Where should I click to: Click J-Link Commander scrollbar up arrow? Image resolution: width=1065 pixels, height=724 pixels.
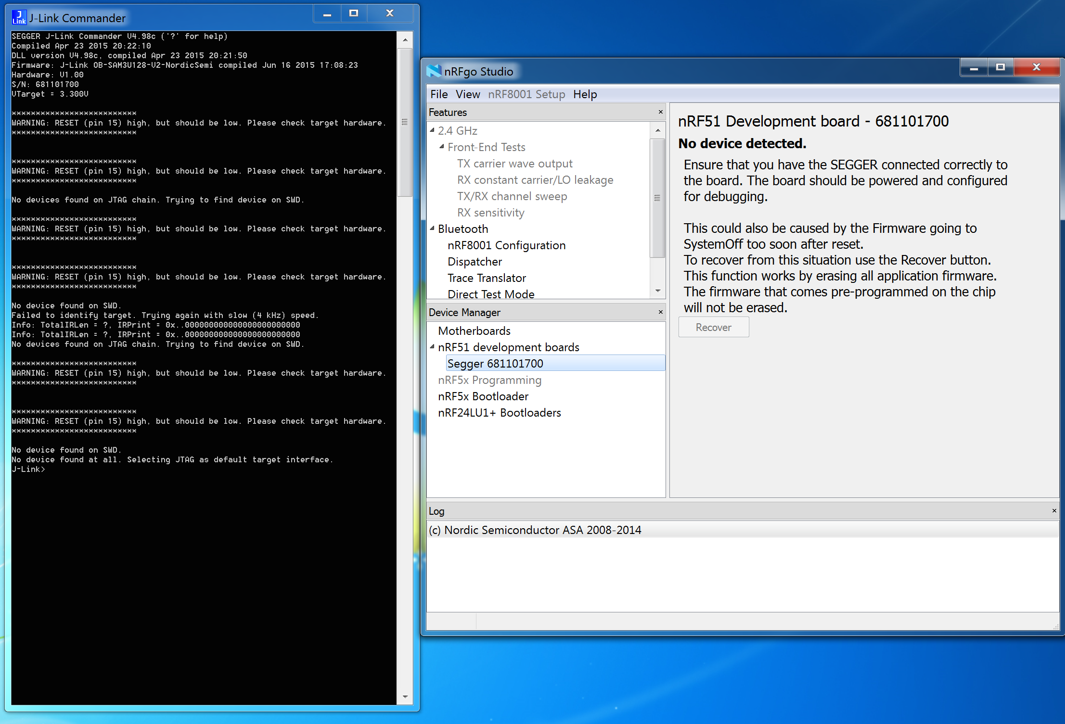[x=405, y=39]
